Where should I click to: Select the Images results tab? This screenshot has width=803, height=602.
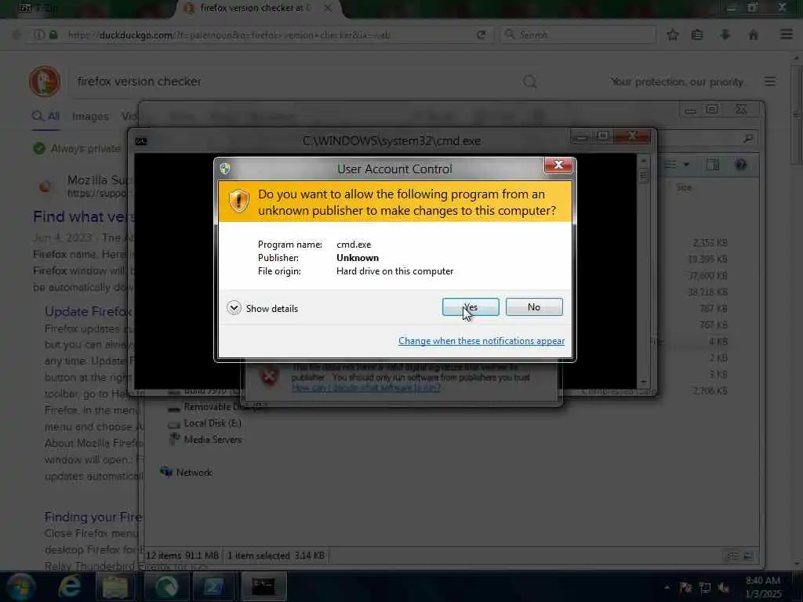[x=90, y=116]
